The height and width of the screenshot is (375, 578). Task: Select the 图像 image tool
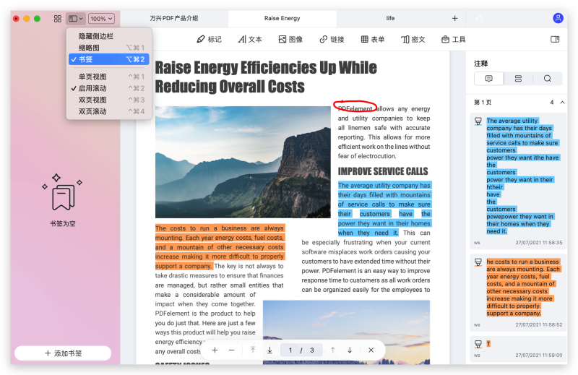point(290,39)
